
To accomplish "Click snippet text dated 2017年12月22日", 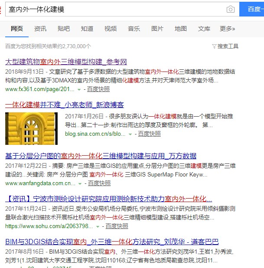I will coord(120,170).
